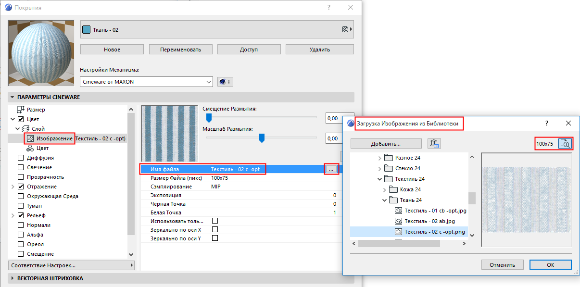Image resolution: width=580 pixels, height=287 pixels.
Task: Toggle the Цвет channel checkbox
Action: [x=21, y=119]
